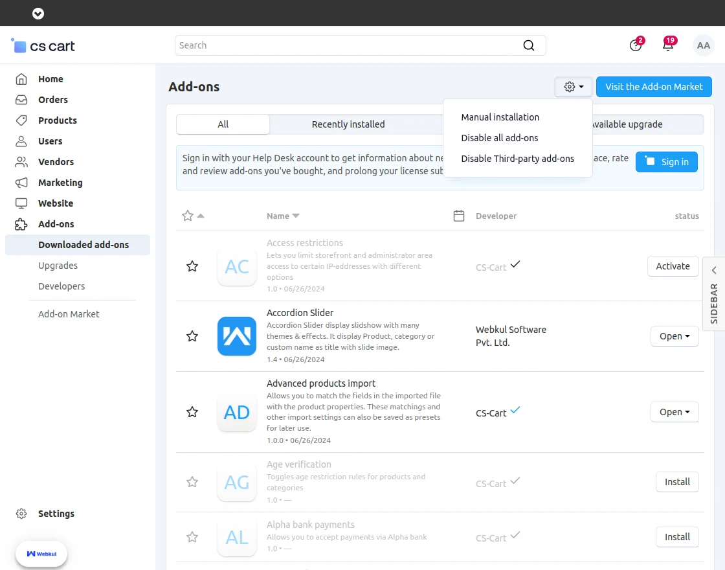Click the Add-ons puzzle piece icon

pyautogui.click(x=21, y=224)
